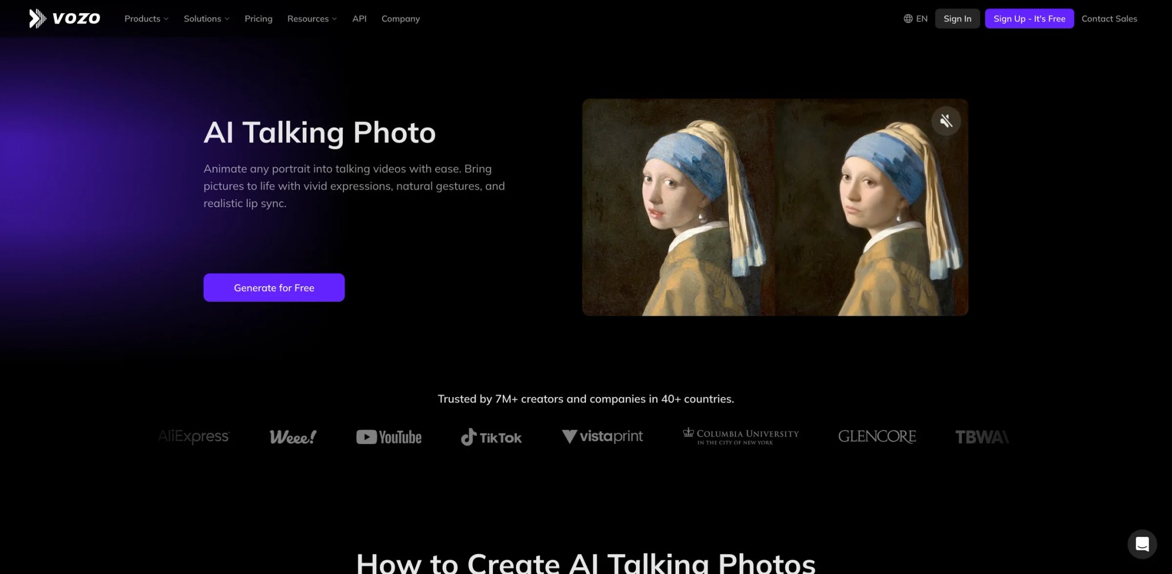Click the vistaprint logo
The width and height of the screenshot is (1172, 574).
(x=603, y=437)
